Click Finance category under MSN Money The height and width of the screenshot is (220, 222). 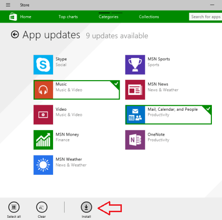[63, 140]
